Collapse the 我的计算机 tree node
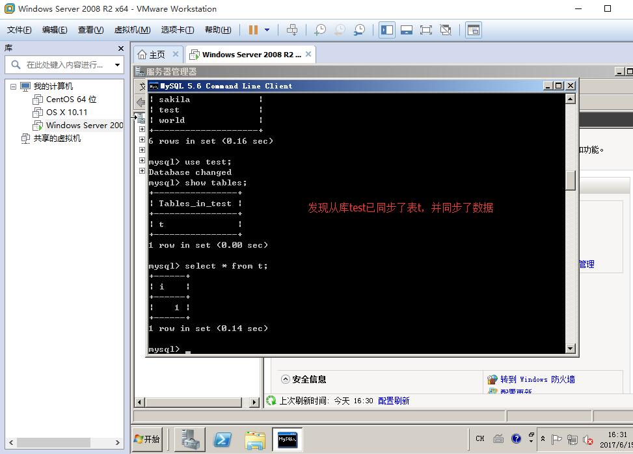Viewport: 633px width, 454px height. click(13, 87)
